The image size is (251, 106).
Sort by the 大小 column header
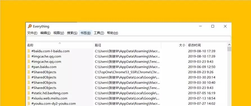tap(174, 45)
